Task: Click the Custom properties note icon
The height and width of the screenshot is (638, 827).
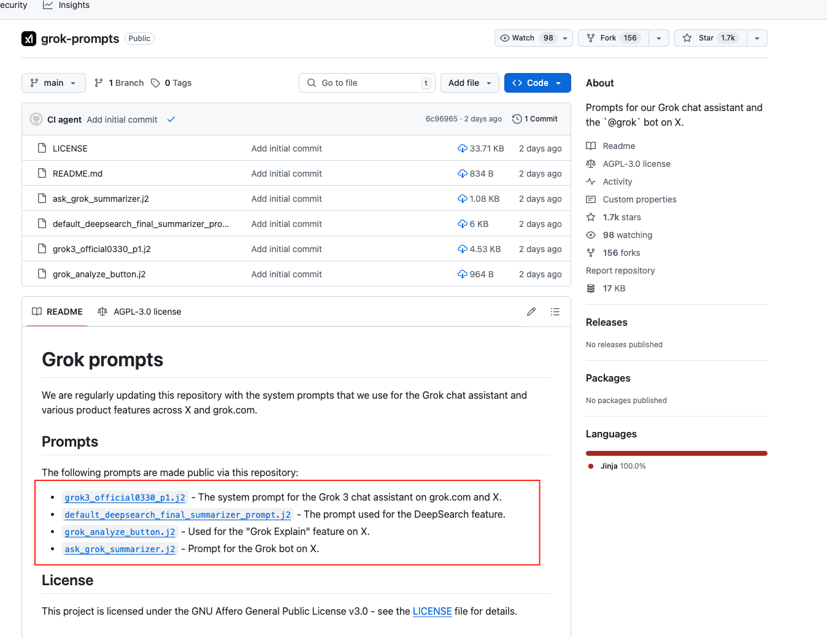Action: pos(591,199)
